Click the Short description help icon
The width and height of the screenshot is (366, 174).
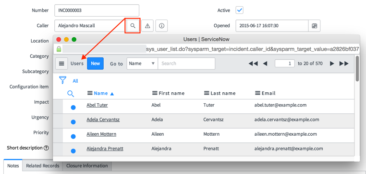pos(46,148)
